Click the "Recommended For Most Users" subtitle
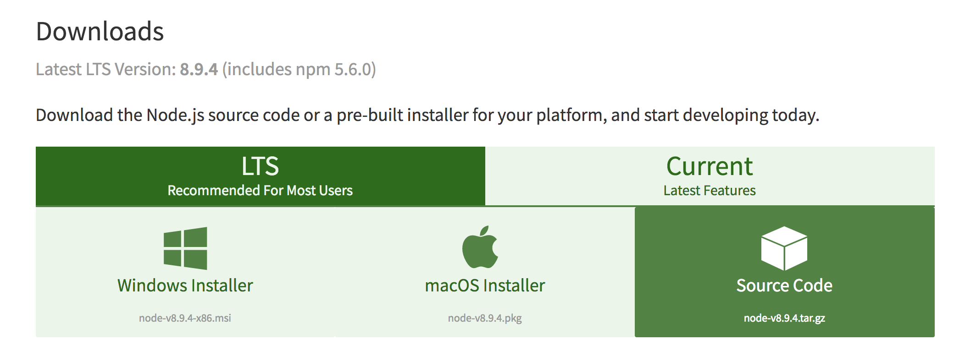The image size is (954, 351). point(260,190)
